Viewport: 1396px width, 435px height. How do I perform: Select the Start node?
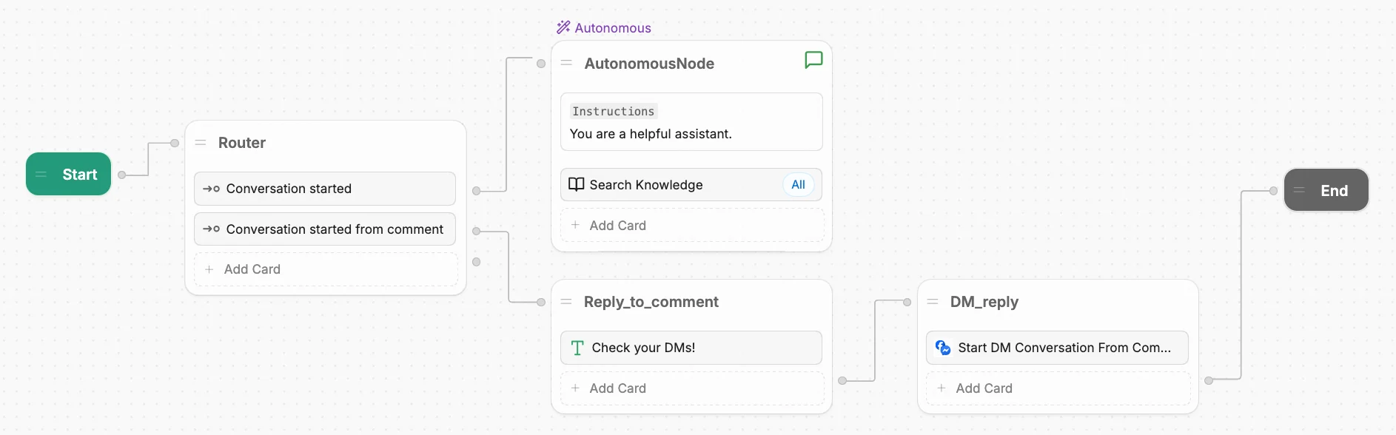click(x=69, y=174)
